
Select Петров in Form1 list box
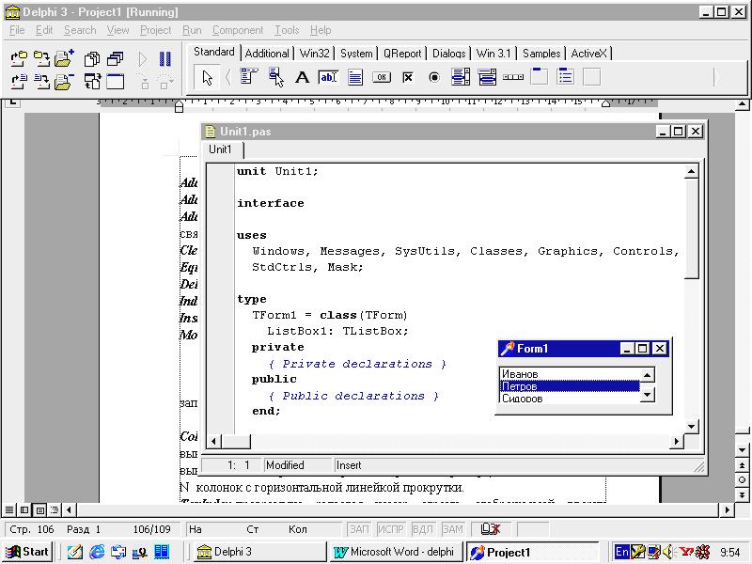point(570,386)
